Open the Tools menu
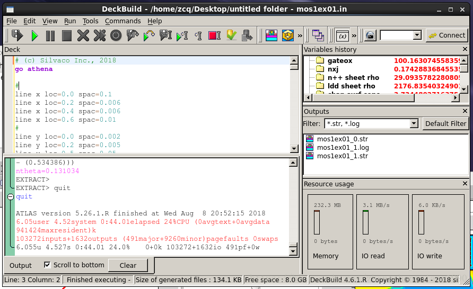Viewport: 473px width, 289px height. coord(91,21)
